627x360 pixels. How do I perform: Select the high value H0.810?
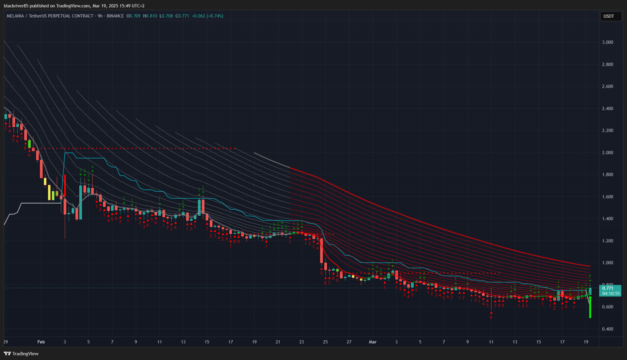point(150,16)
